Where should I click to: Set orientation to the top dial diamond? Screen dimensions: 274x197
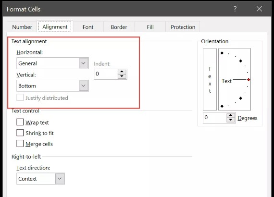pyautogui.click(x=222, y=53)
